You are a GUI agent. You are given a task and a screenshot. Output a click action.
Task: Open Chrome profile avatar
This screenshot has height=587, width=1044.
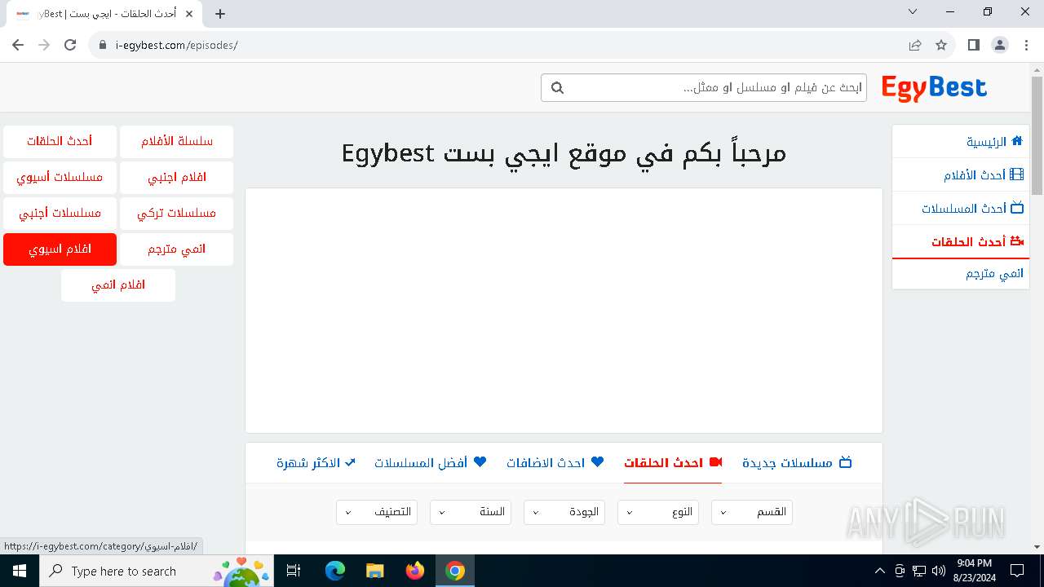click(x=1000, y=45)
